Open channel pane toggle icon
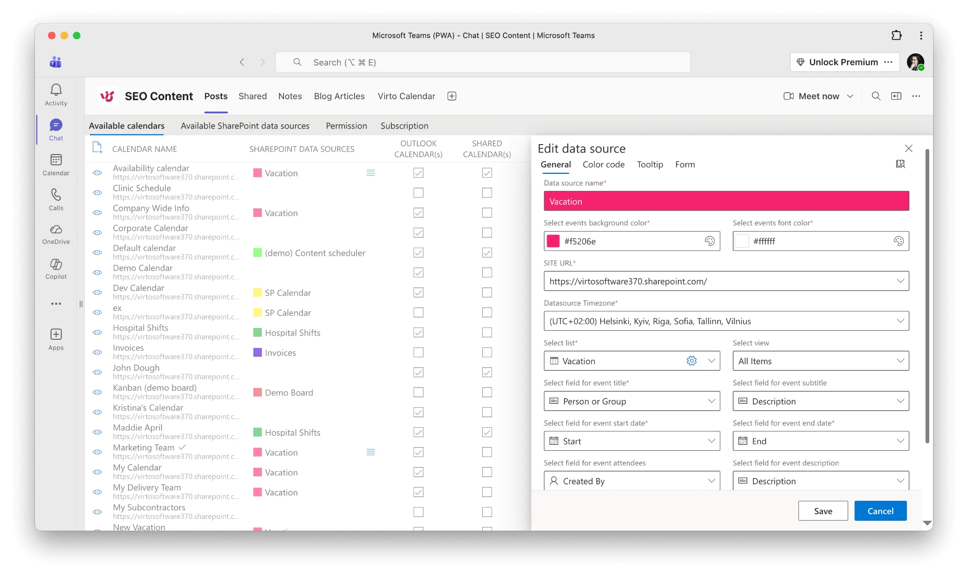Image resolution: width=968 pixels, height=577 pixels. pos(896,96)
